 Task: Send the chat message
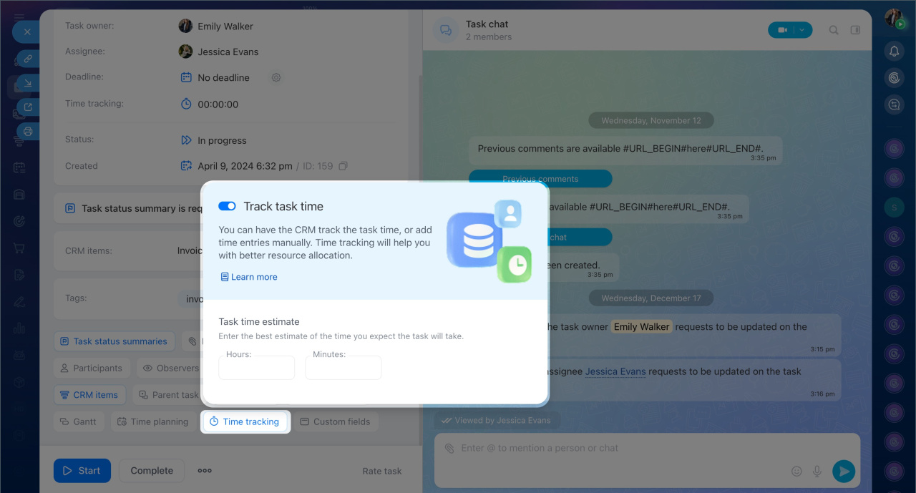tap(844, 471)
